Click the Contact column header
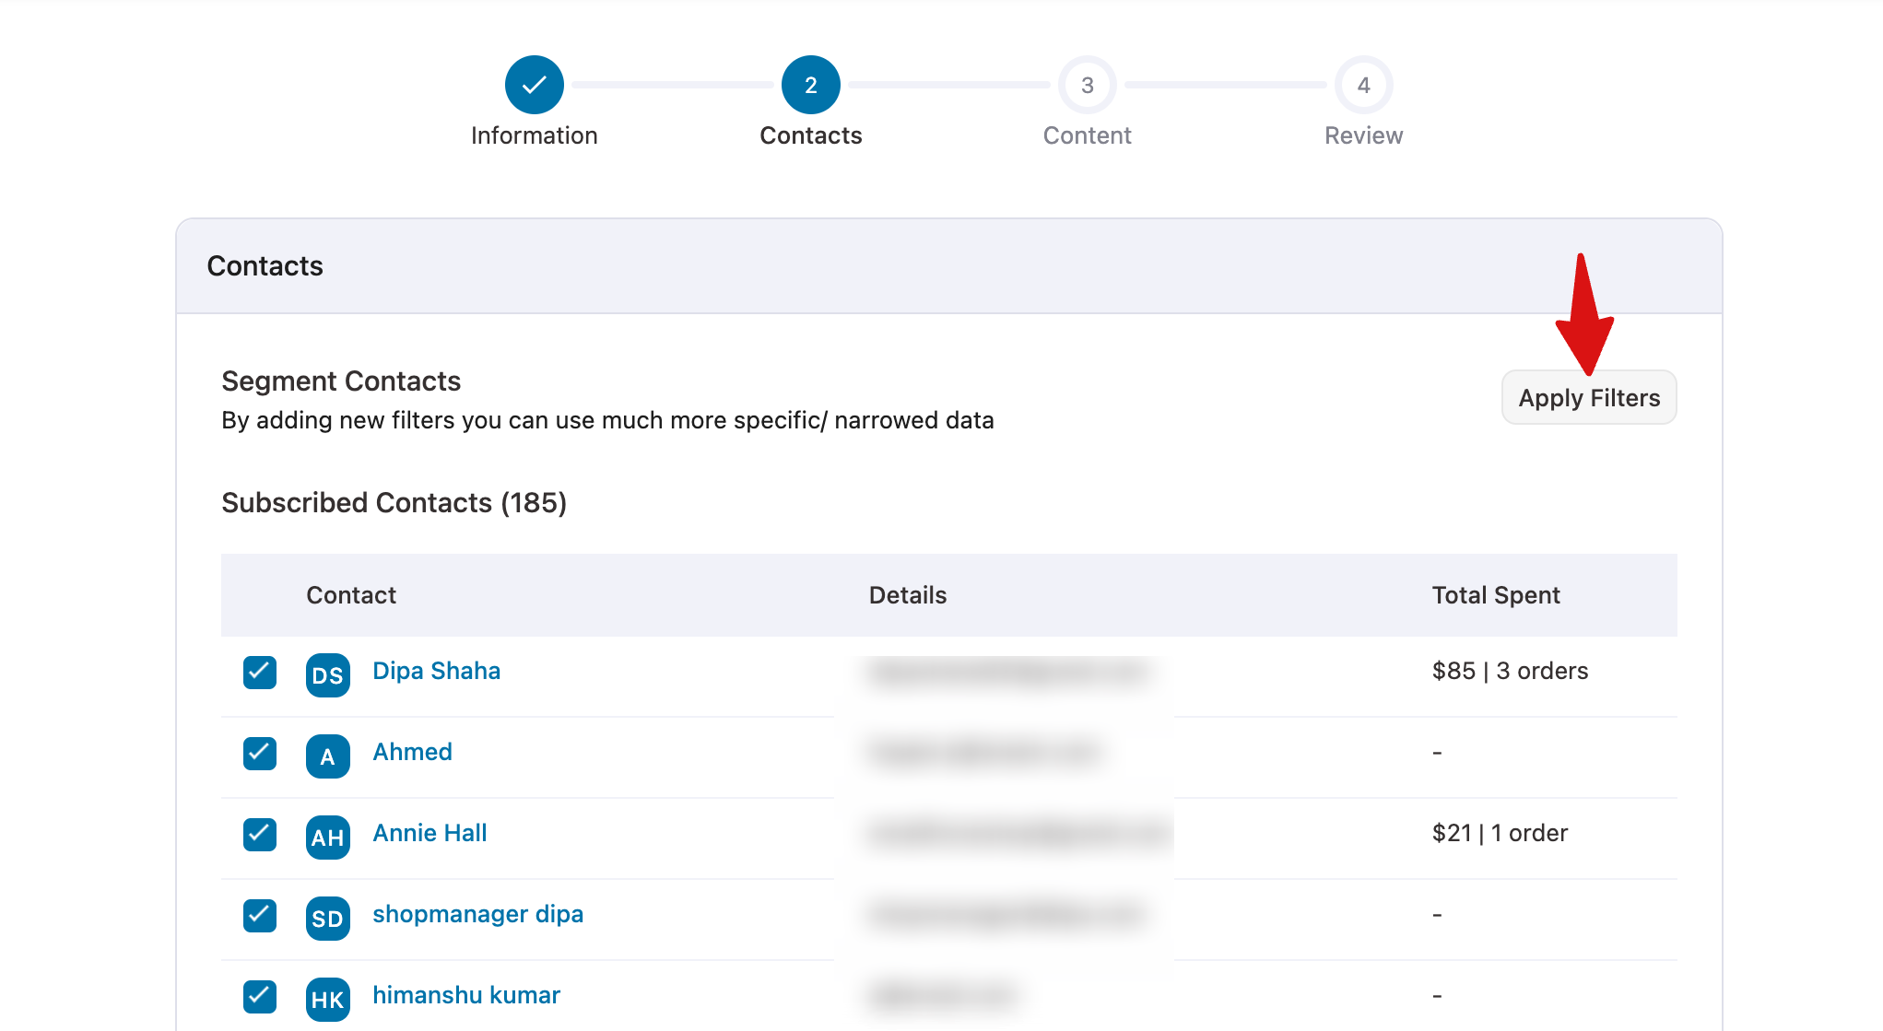This screenshot has height=1031, width=1883. pyautogui.click(x=351, y=595)
